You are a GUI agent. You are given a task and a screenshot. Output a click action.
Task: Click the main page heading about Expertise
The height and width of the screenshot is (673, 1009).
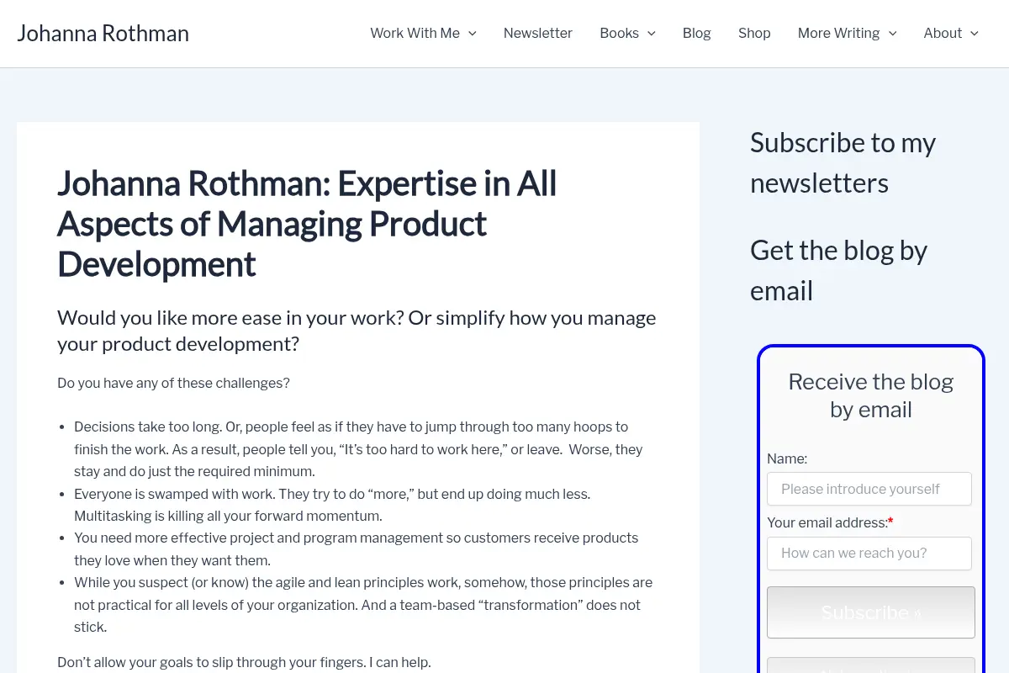307,224
